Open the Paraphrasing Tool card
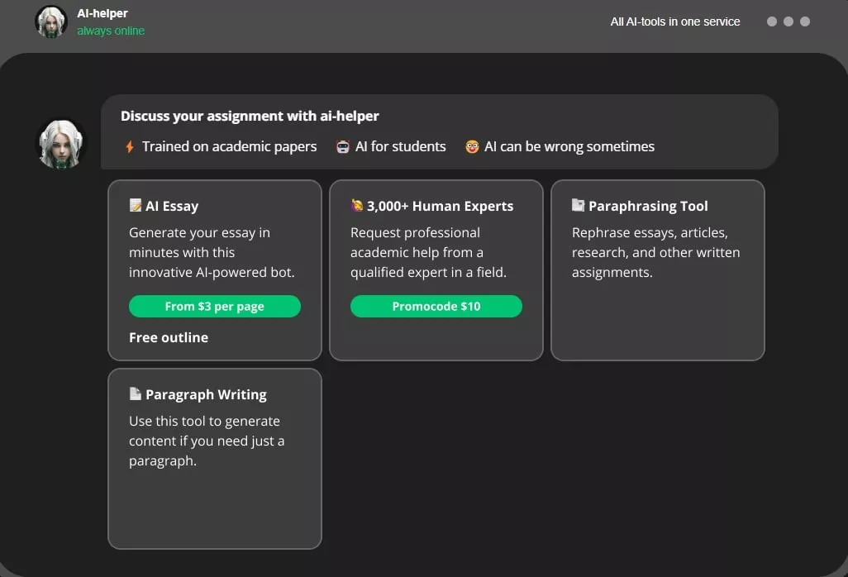Screen dimensions: 848x577 pos(658,269)
